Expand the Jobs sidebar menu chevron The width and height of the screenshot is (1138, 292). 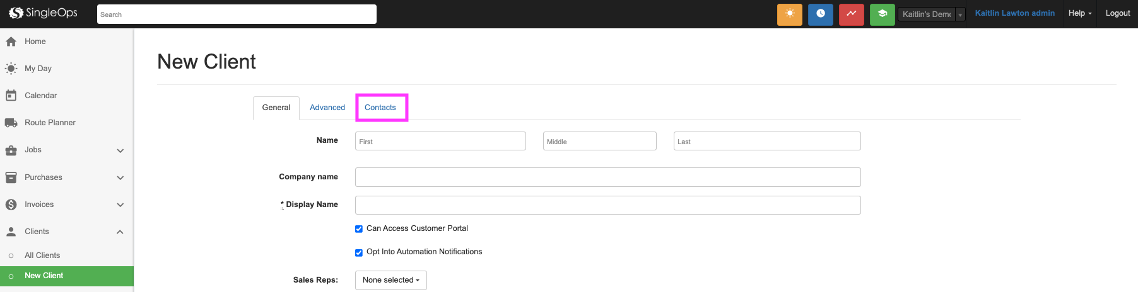click(x=120, y=150)
